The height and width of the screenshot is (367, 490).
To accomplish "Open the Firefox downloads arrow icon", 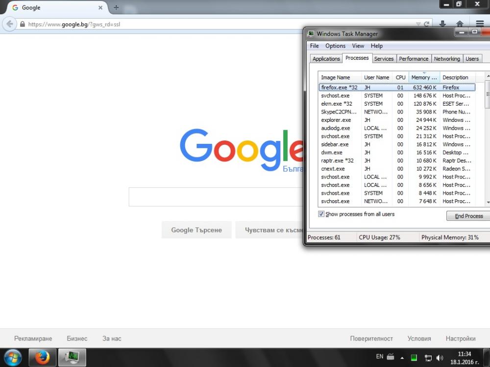I will 442,23.
